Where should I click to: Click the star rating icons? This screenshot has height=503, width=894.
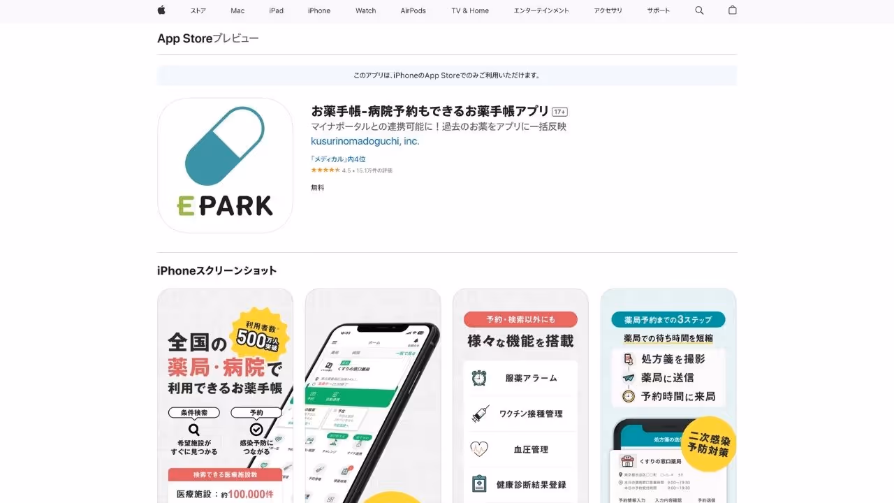[325, 170]
